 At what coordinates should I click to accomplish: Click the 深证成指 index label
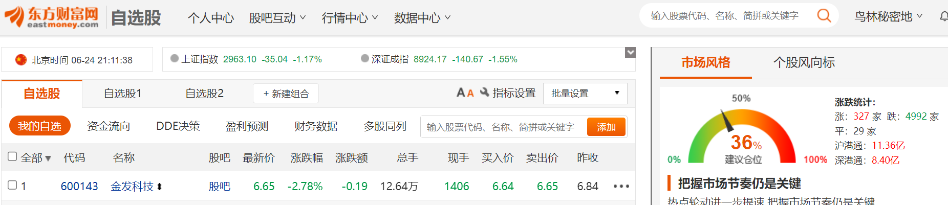390,59
